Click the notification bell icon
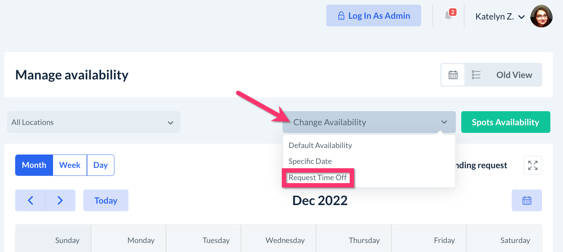This screenshot has height=252, width=563. pyautogui.click(x=448, y=16)
